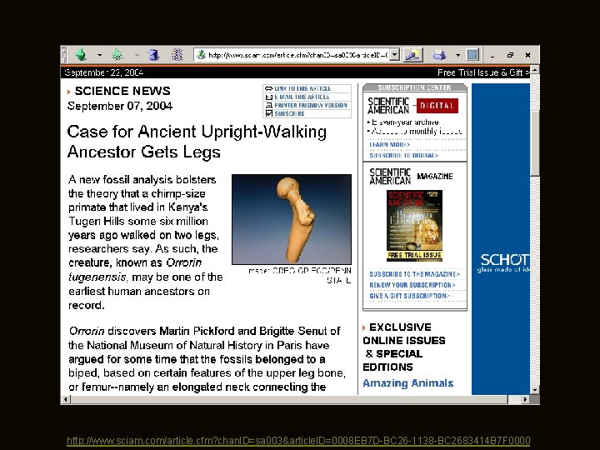Click the SCHOTT banner advertisement

[501, 239]
